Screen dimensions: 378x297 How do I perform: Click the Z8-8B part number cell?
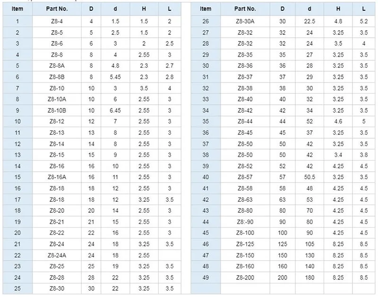(x=56, y=77)
